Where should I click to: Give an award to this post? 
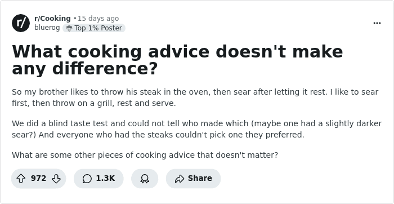pyautogui.click(x=145, y=179)
